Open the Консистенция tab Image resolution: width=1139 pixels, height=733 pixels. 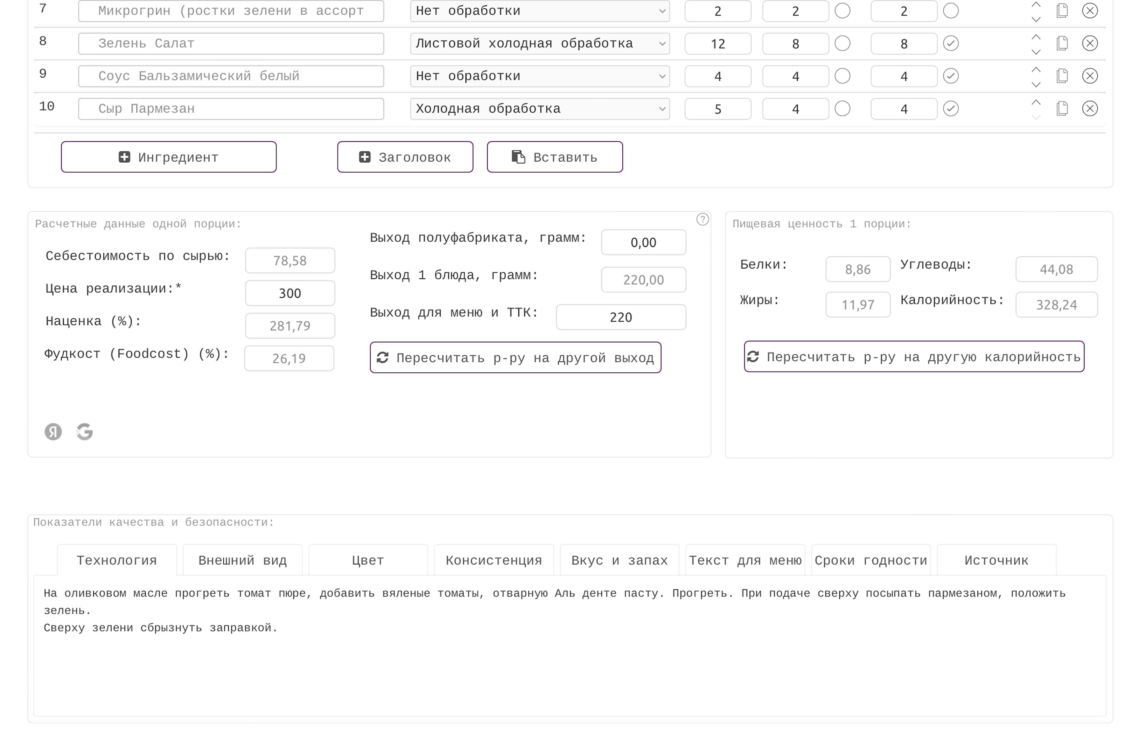point(493,560)
